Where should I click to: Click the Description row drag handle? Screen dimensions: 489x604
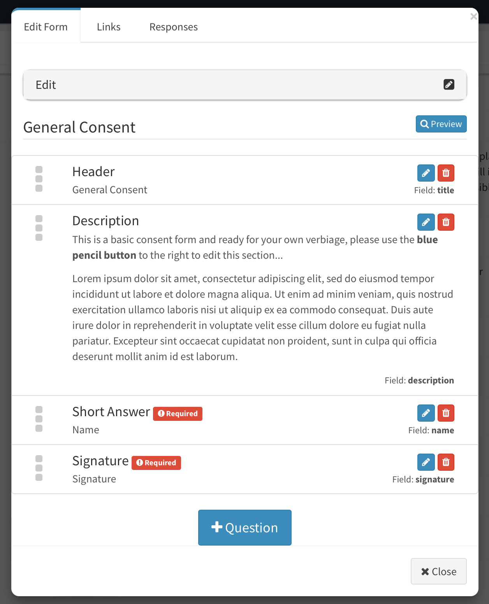point(39,228)
